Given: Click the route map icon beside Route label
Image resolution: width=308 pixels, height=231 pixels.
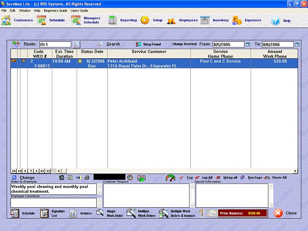Looking at the screenshot, I should [x=17, y=45].
